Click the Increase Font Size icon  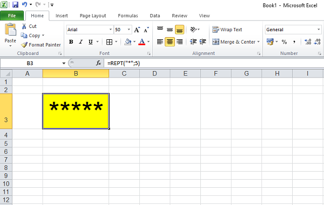point(137,30)
